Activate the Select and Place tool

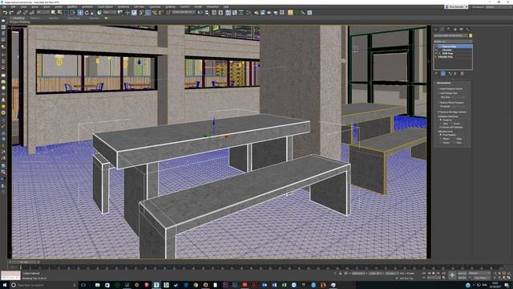pyautogui.click(x=99, y=13)
